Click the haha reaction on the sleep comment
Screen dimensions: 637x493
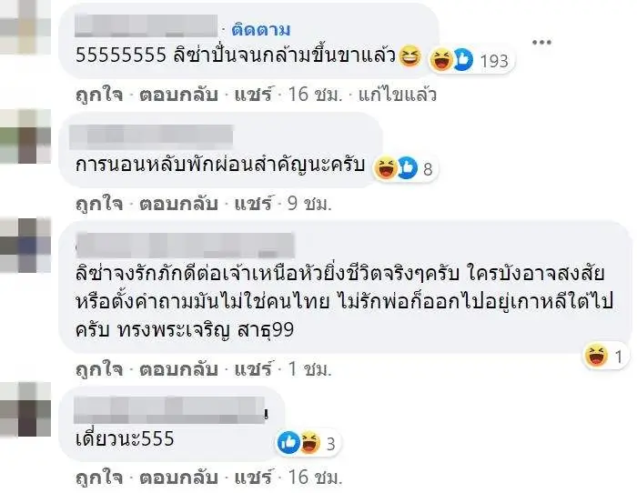pos(386,167)
